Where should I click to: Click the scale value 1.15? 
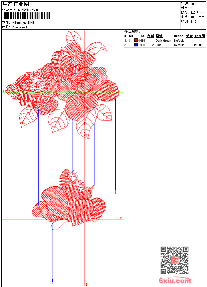(193, 21)
